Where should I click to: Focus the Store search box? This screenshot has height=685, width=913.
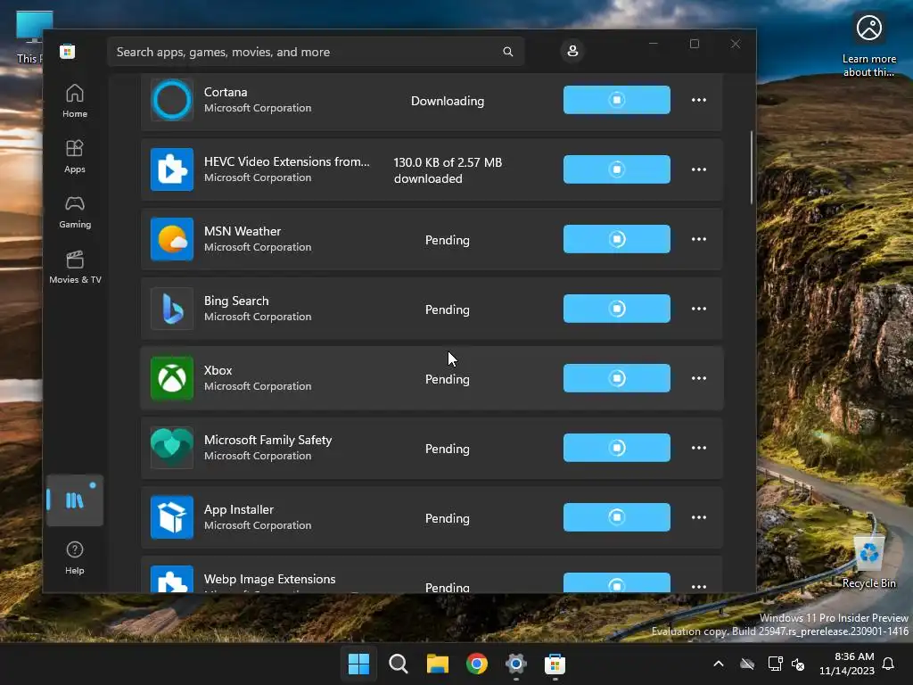click(x=316, y=52)
